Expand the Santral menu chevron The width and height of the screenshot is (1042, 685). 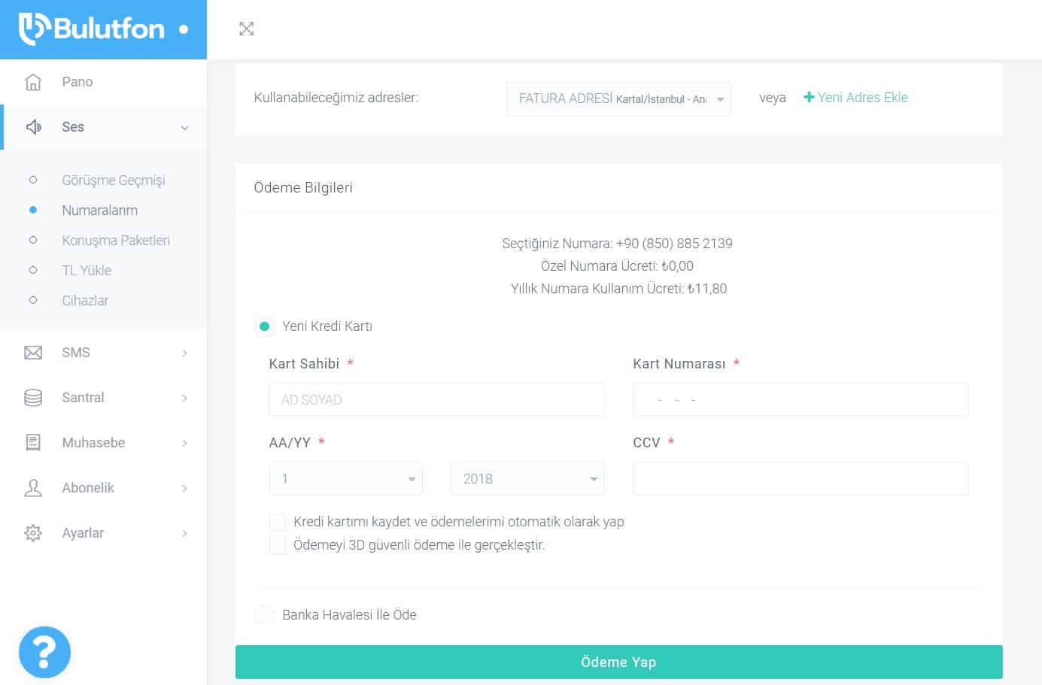click(x=184, y=398)
